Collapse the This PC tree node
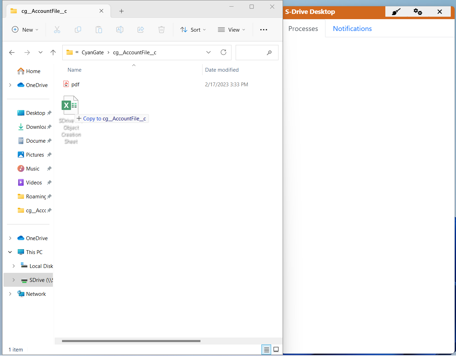 coord(10,252)
